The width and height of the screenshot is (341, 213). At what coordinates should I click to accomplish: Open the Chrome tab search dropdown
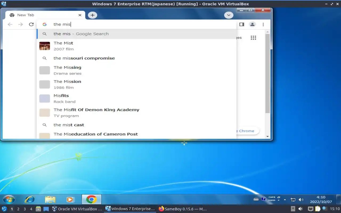tap(229, 15)
